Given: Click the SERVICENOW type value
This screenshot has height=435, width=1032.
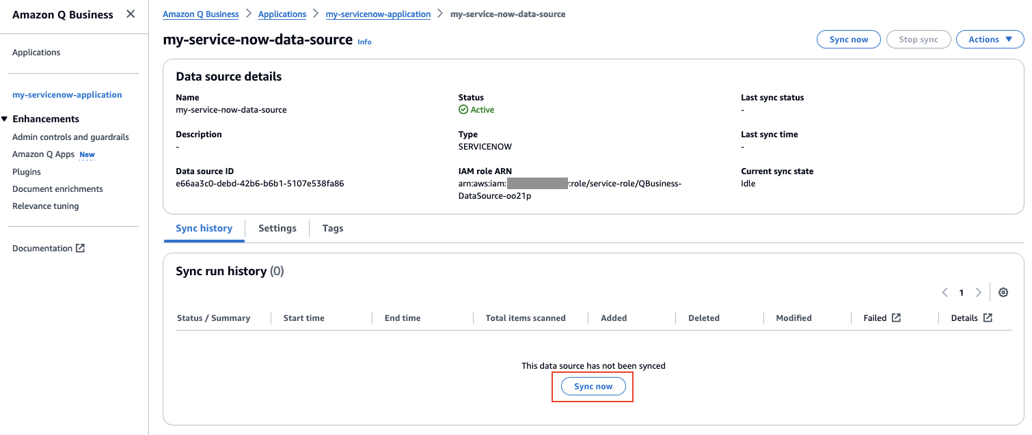Looking at the screenshot, I should pos(485,147).
